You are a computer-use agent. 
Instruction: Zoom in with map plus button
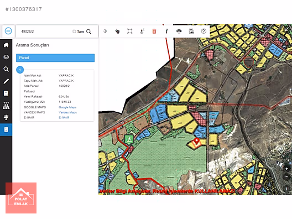286,169
